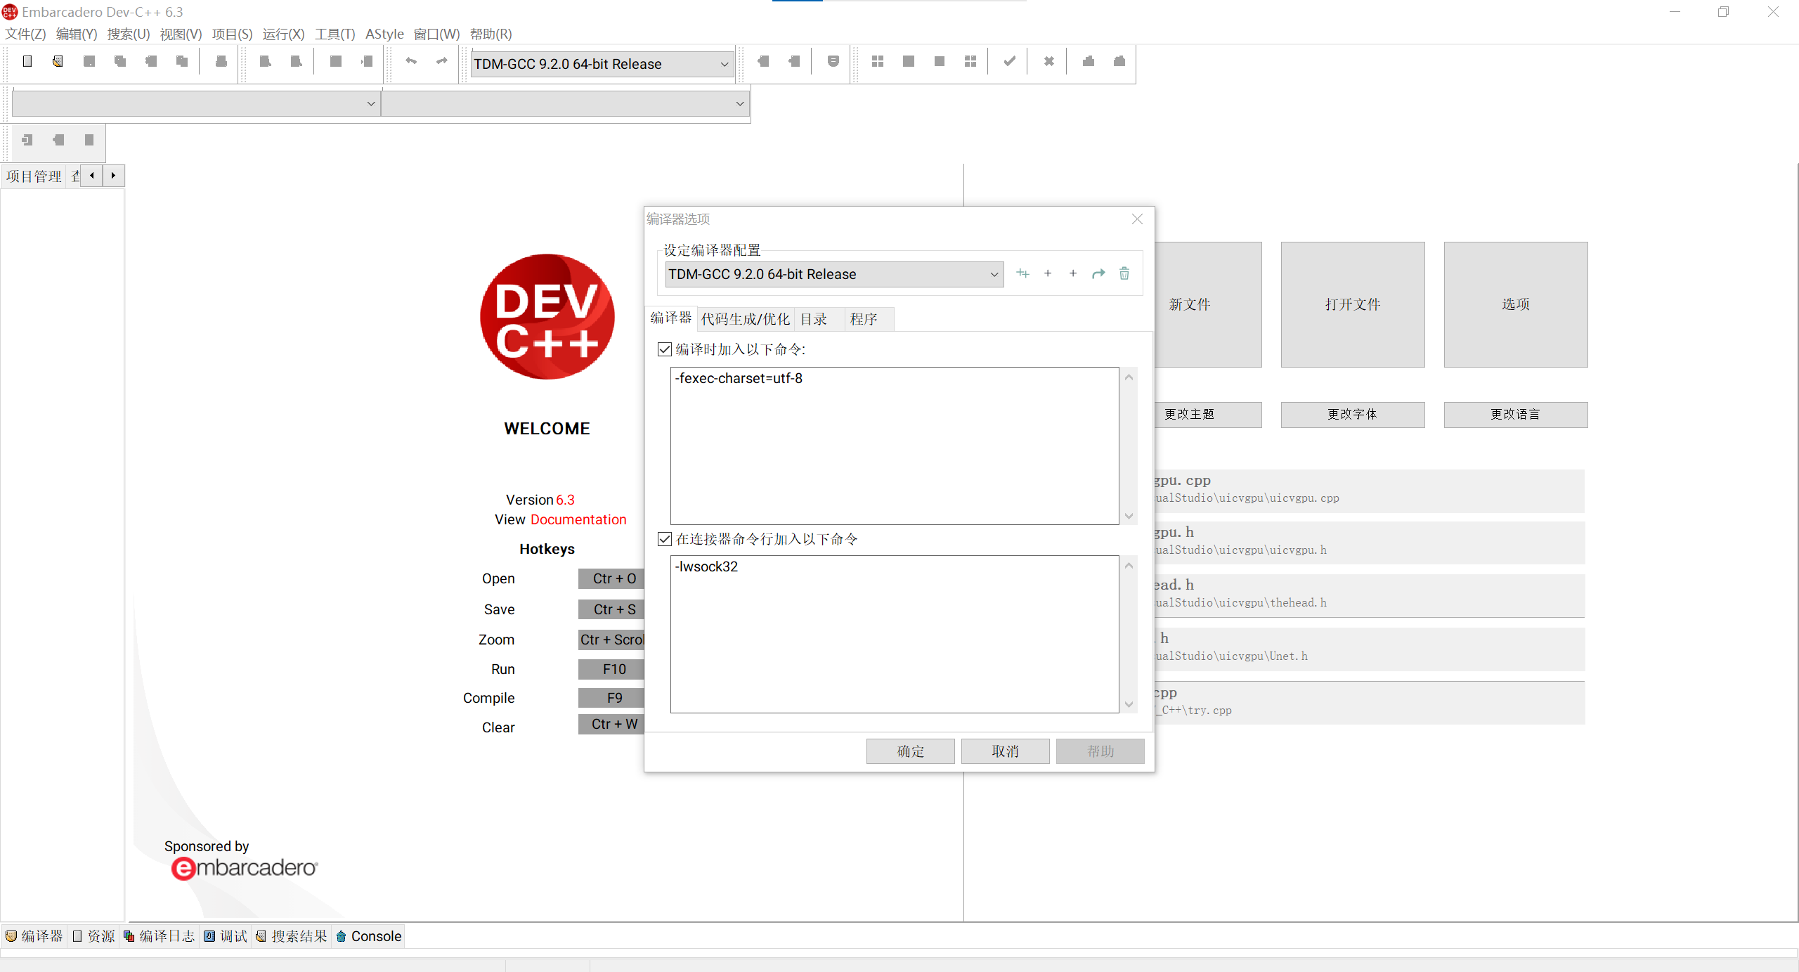Open the 资源 bottom panel tab

(93, 936)
